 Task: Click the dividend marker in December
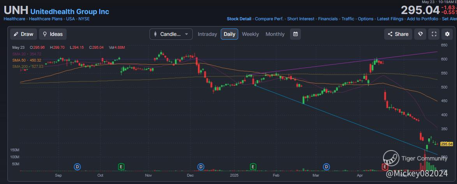[200, 167]
